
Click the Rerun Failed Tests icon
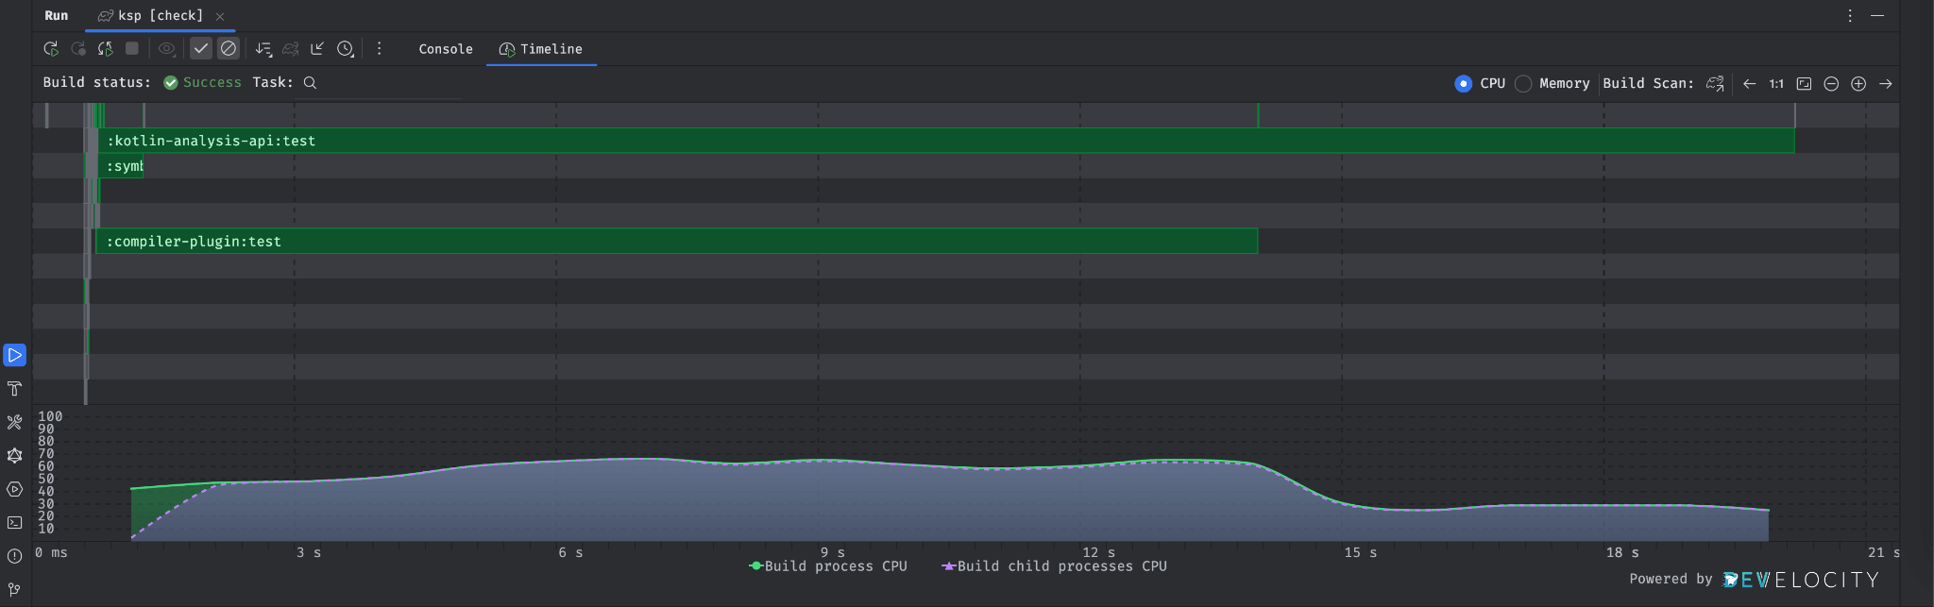point(78,49)
